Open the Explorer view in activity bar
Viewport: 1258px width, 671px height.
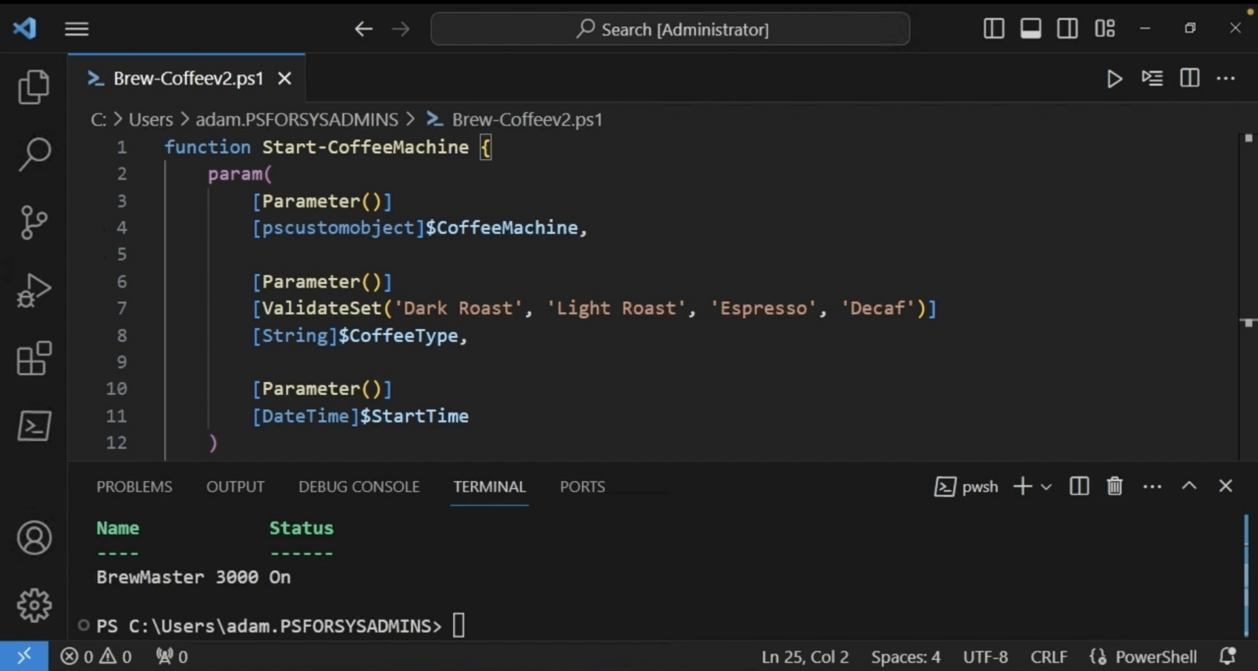pos(33,86)
